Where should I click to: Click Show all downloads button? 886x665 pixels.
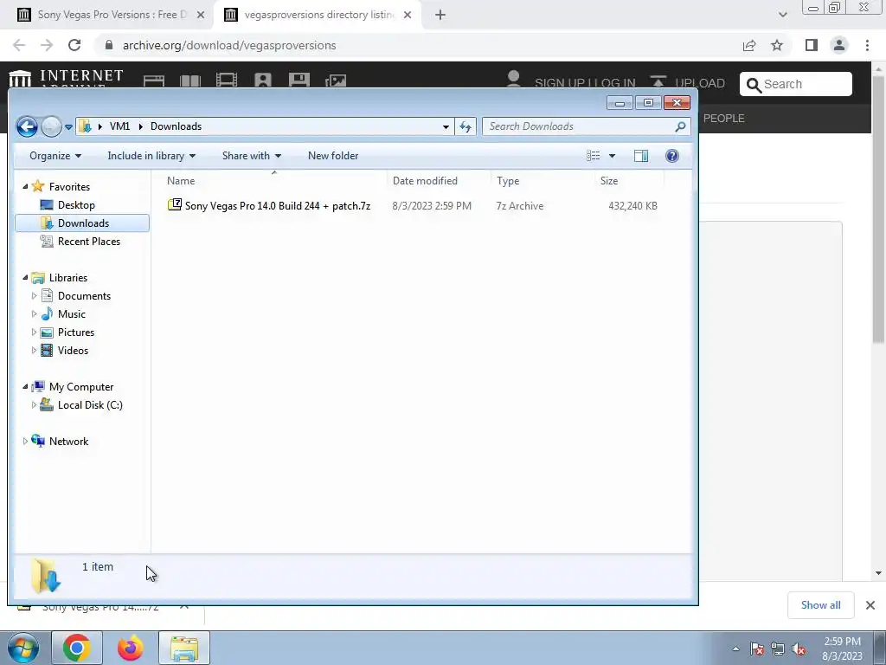click(x=820, y=605)
